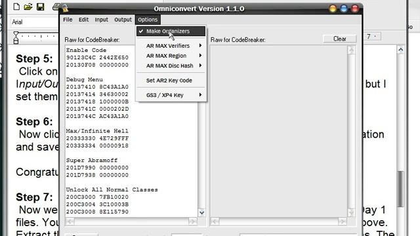The width and height of the screenshot is (420, 236).
Task: Choose Set AR2 Key Code
Action: pyautogui.click(x=171, y=80)
